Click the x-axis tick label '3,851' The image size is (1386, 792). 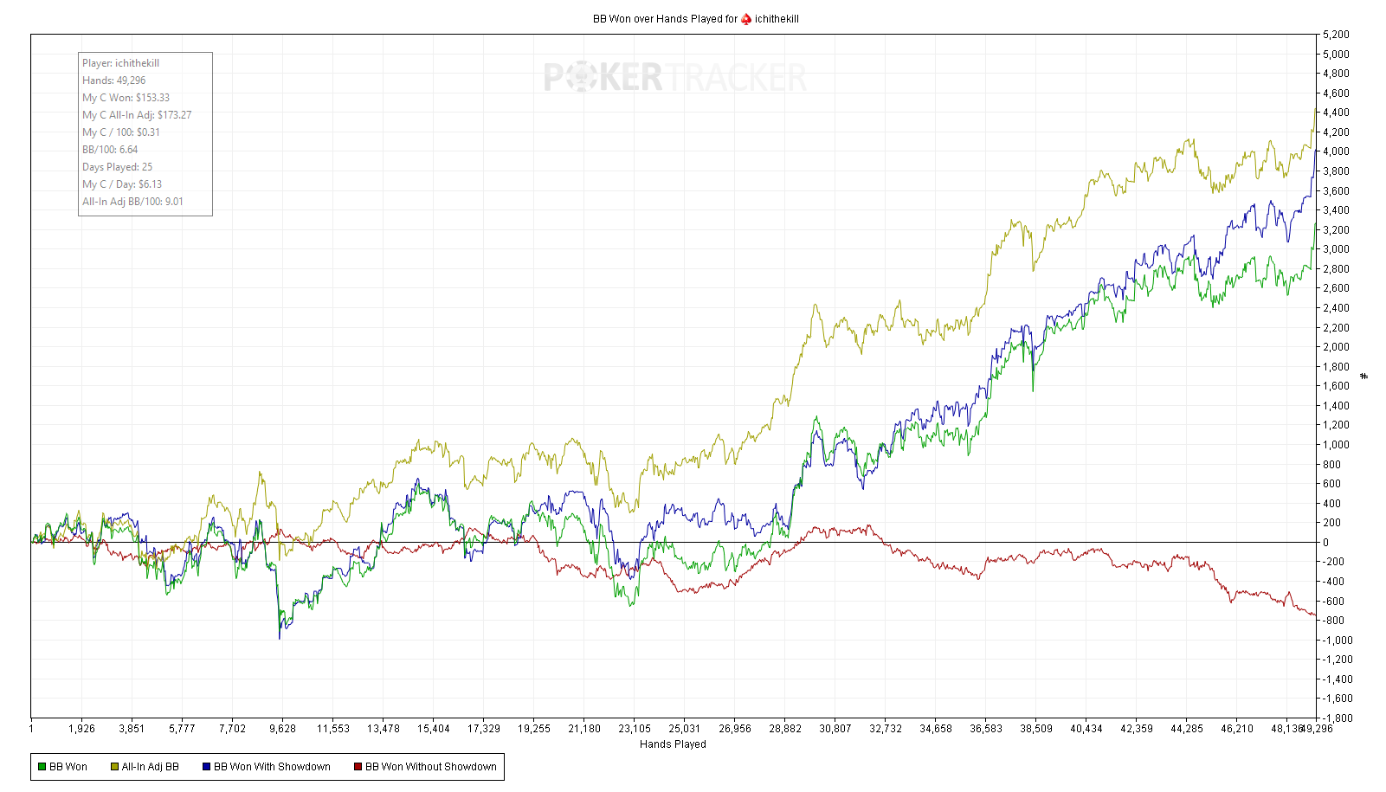tap(132, 729)
